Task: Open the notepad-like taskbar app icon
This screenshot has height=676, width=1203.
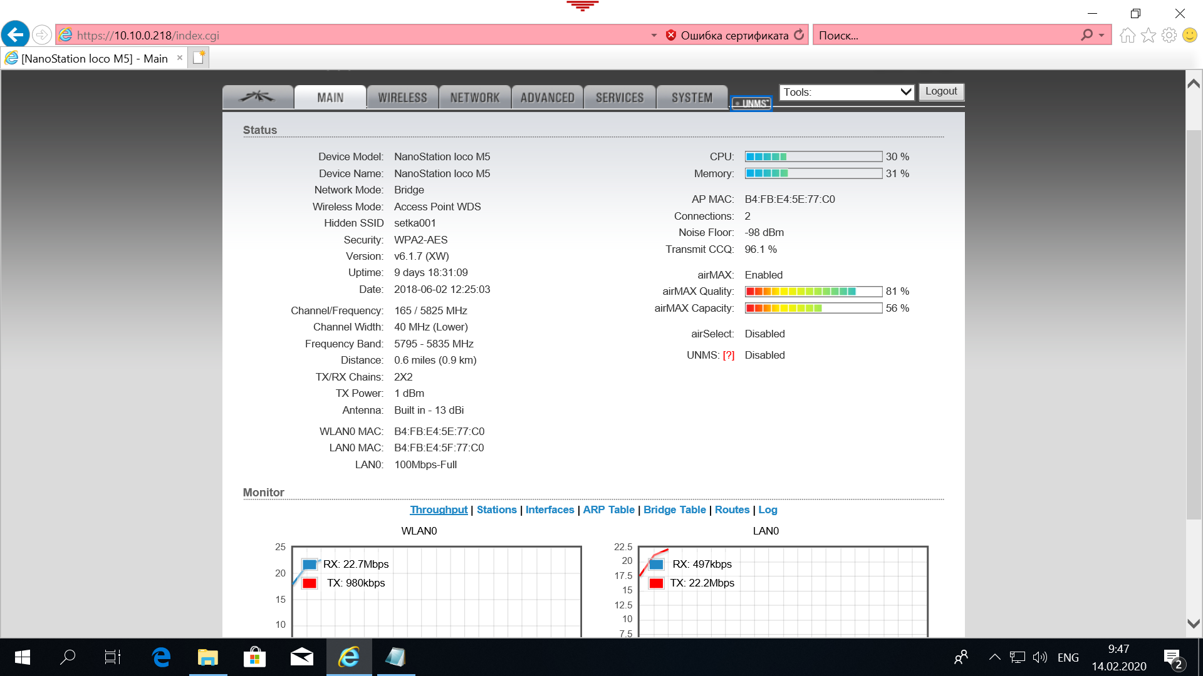Action: pyautogui.click(x=395, y=657)
